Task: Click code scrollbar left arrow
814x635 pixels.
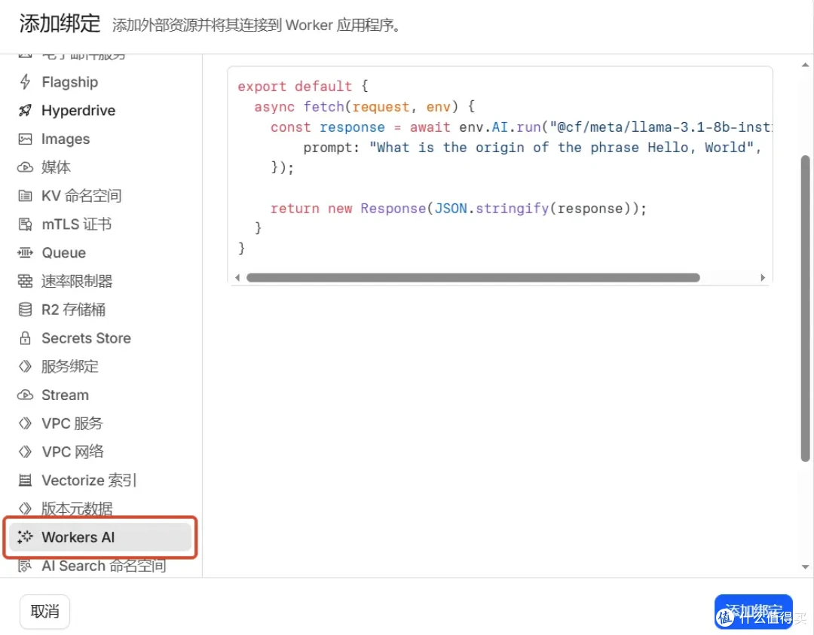Action: coord(237,277)
